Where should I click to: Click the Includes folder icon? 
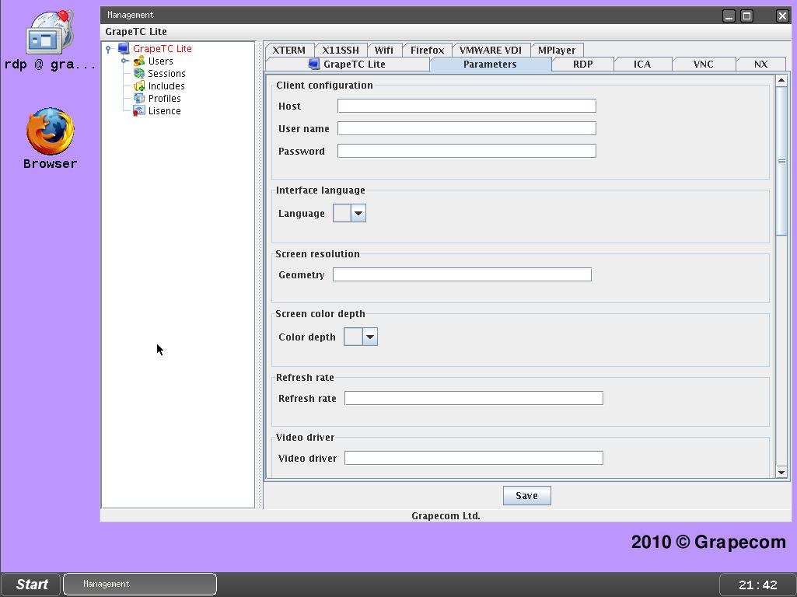[139, 86]
